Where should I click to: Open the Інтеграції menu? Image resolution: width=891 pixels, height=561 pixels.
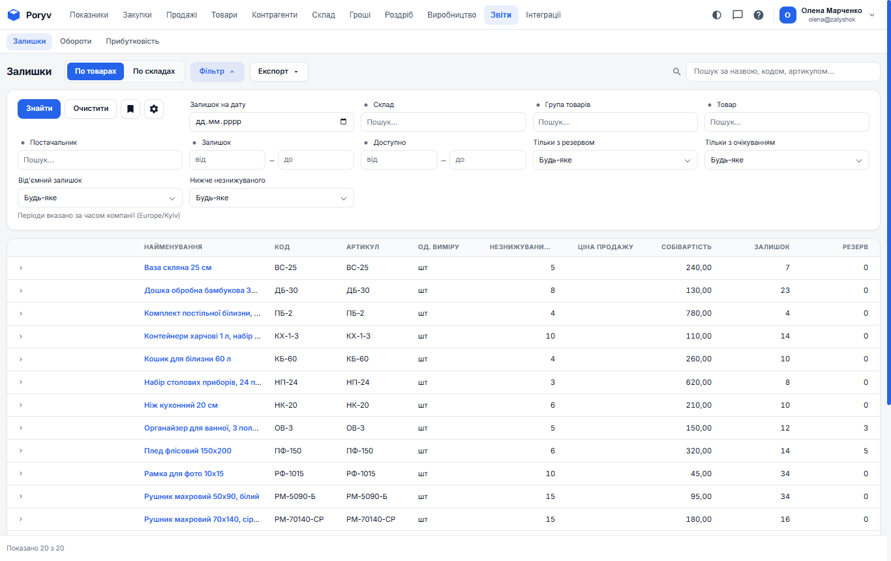coord(543,15)
